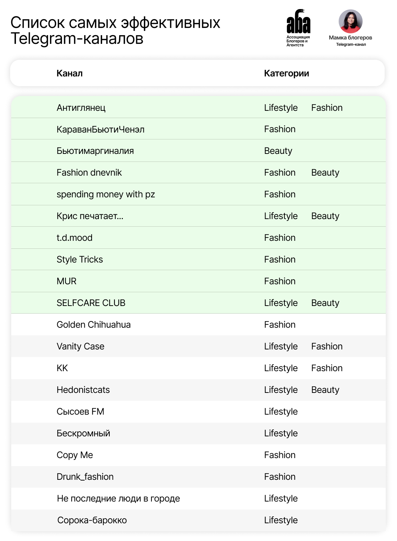Open the КараванБьютиЧенэл channel row
Image resolution: width=397 pixels, height=541 pixels.
[100, 129]
